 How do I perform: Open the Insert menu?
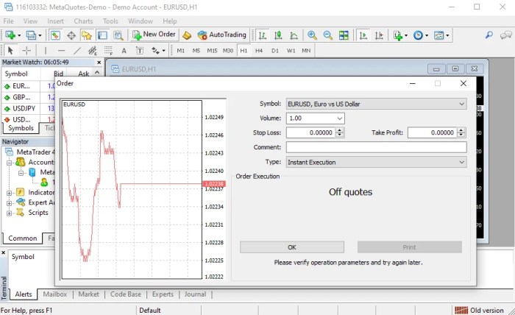pyautogui.click(x=55, y=21)
